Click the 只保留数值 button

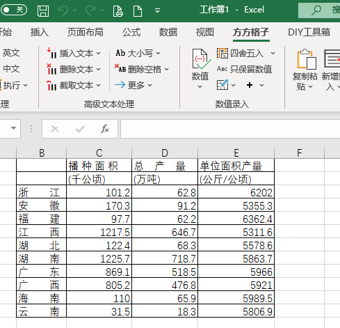pyautogui.click(x=244, y=69)
